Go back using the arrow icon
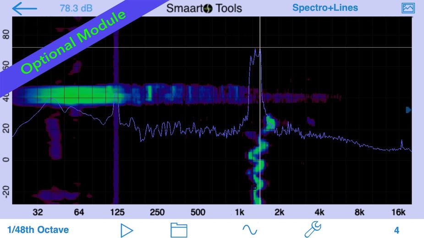 (24, 8)
